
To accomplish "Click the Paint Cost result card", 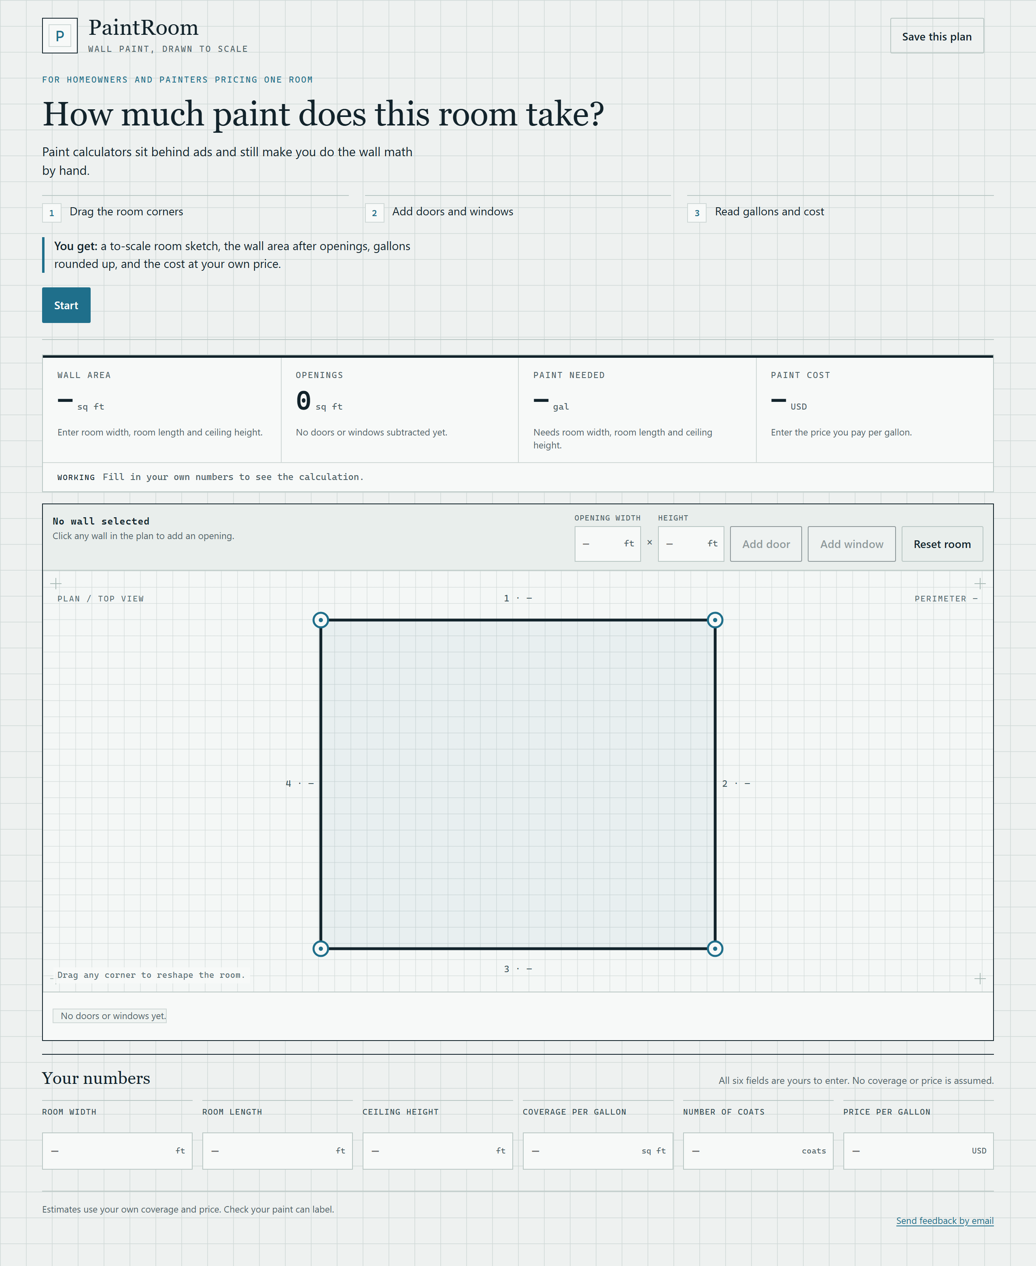I will coord(875,410).
